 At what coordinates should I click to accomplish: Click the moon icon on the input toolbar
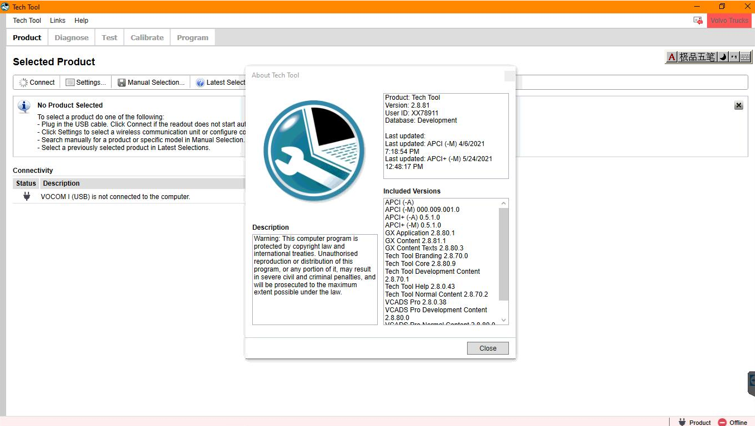tap(722, 56)
